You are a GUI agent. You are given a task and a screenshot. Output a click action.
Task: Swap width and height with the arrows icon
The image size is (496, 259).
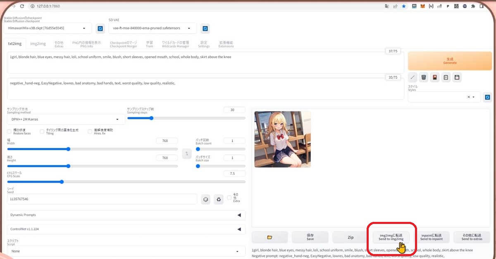point(187,153)
